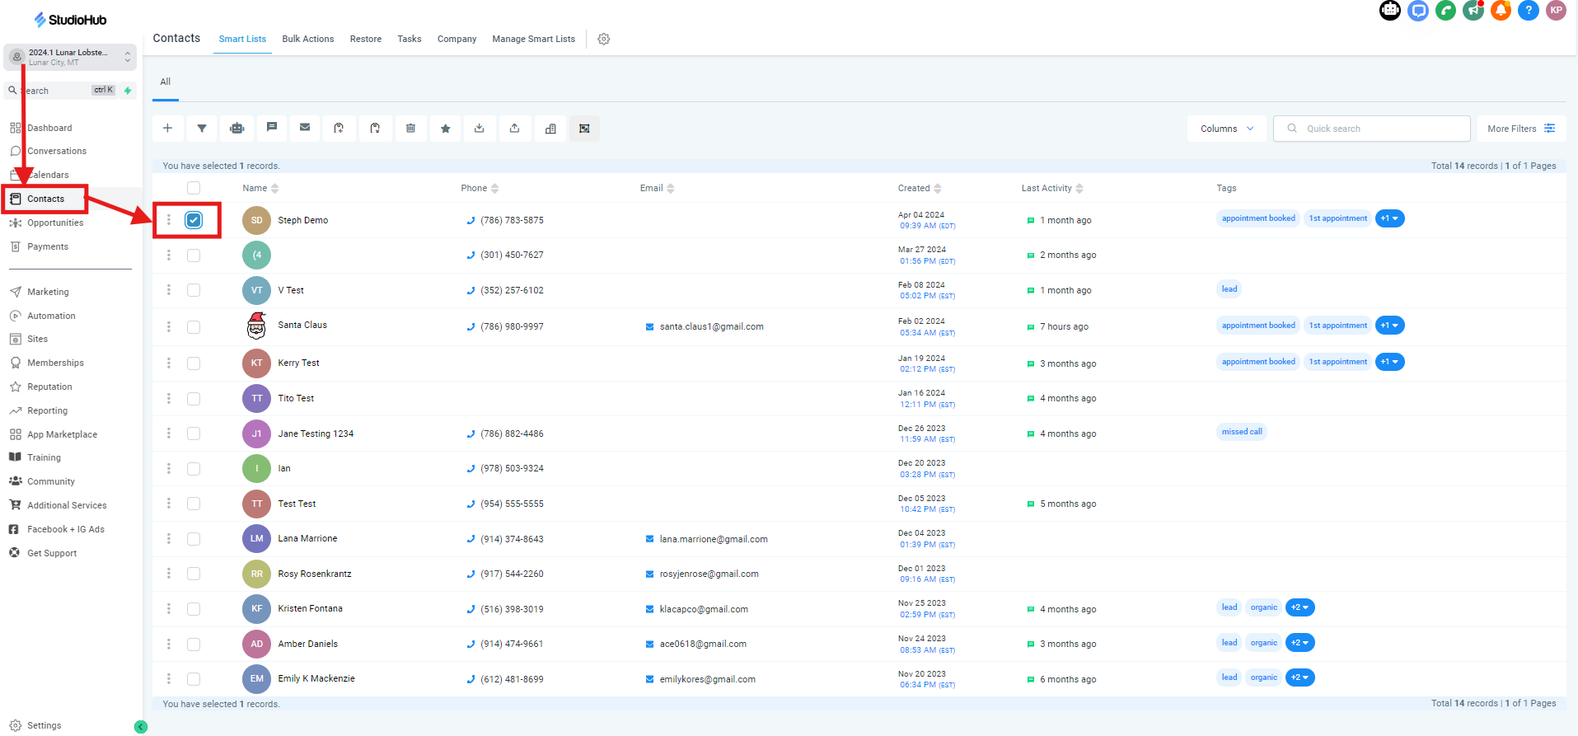Image resolution: width=1578 pixels, height=736 pixels.
Task: Click into the Quick search field
Action: point(1372,129)
